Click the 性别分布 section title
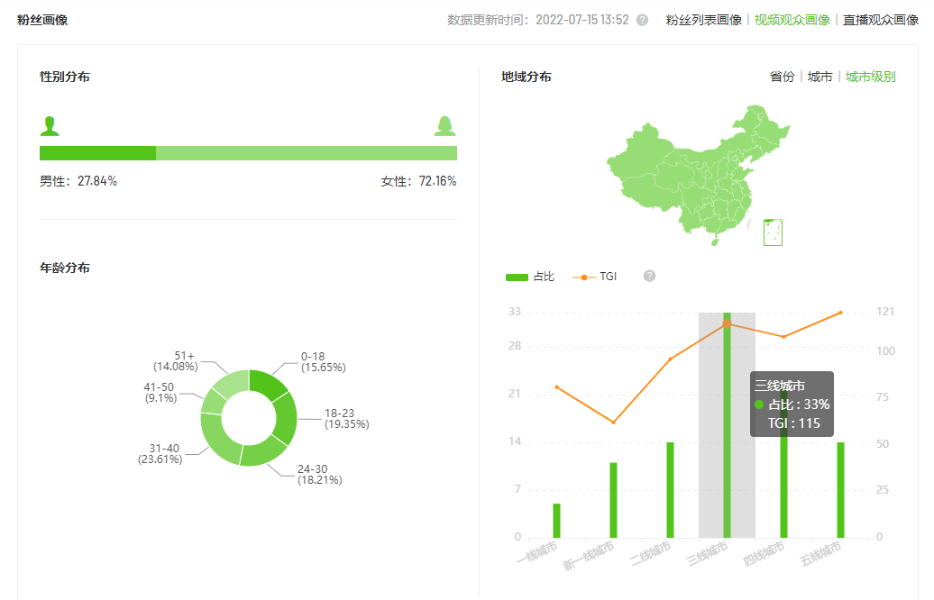 65,77
